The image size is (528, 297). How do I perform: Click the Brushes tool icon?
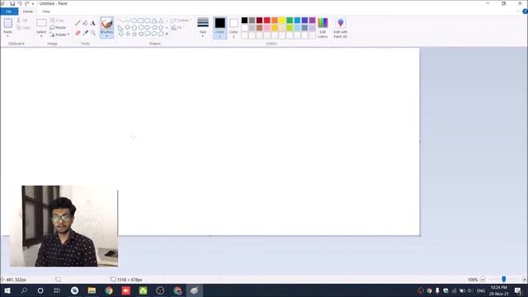(x=106, y=24)
